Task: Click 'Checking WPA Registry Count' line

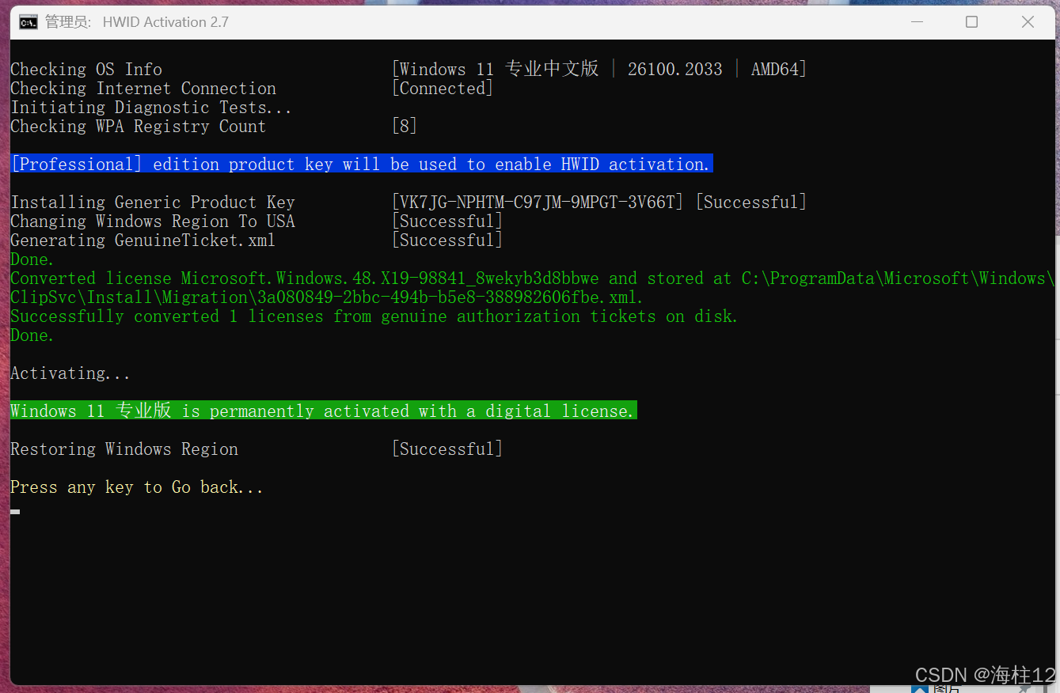Action: [x=139, y=127]
